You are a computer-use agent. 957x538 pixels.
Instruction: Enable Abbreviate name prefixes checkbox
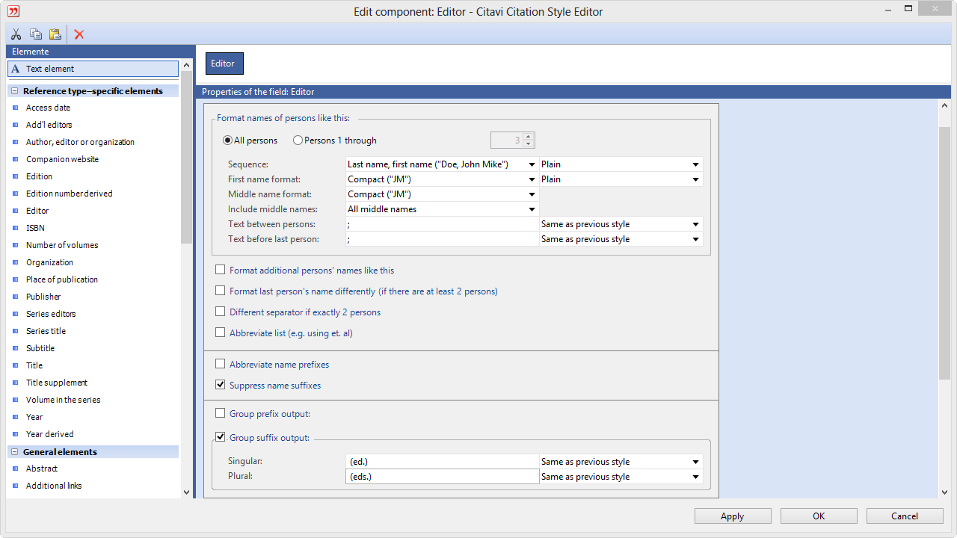tap(220, 364)
